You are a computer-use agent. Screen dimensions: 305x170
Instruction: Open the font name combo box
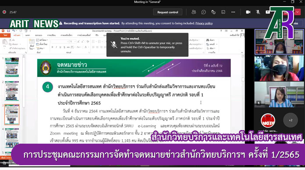pyautogui.click(x=60, y=42)
